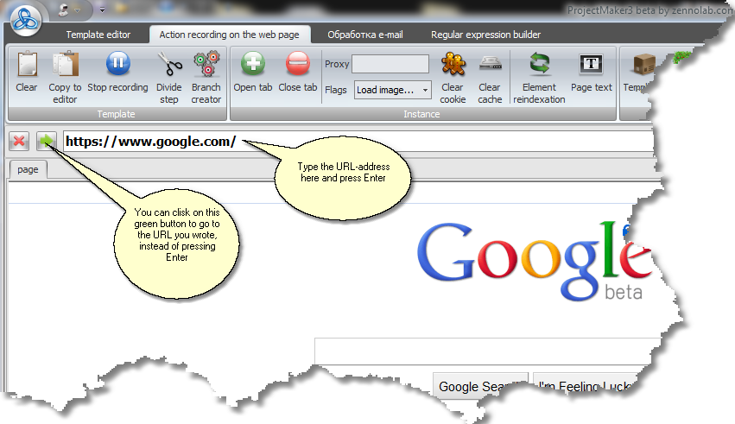Screen dimensions: 735x424
Task: Switch to the Template editor tab
Action: tap(98, 35)
